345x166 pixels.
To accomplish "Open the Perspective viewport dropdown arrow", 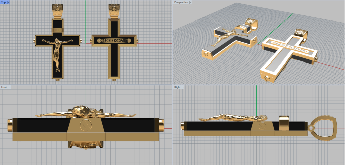I will pos(191,2).
